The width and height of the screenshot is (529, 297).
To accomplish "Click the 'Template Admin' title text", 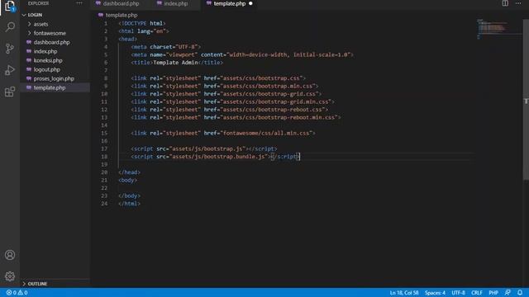I will [x=175, y=63].
